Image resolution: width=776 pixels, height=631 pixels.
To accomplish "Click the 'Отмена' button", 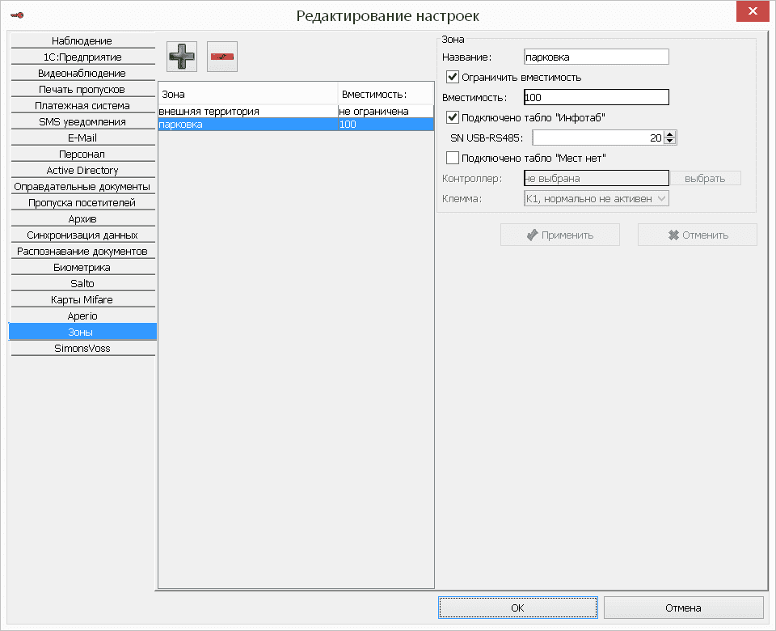I will pos(683,608).
